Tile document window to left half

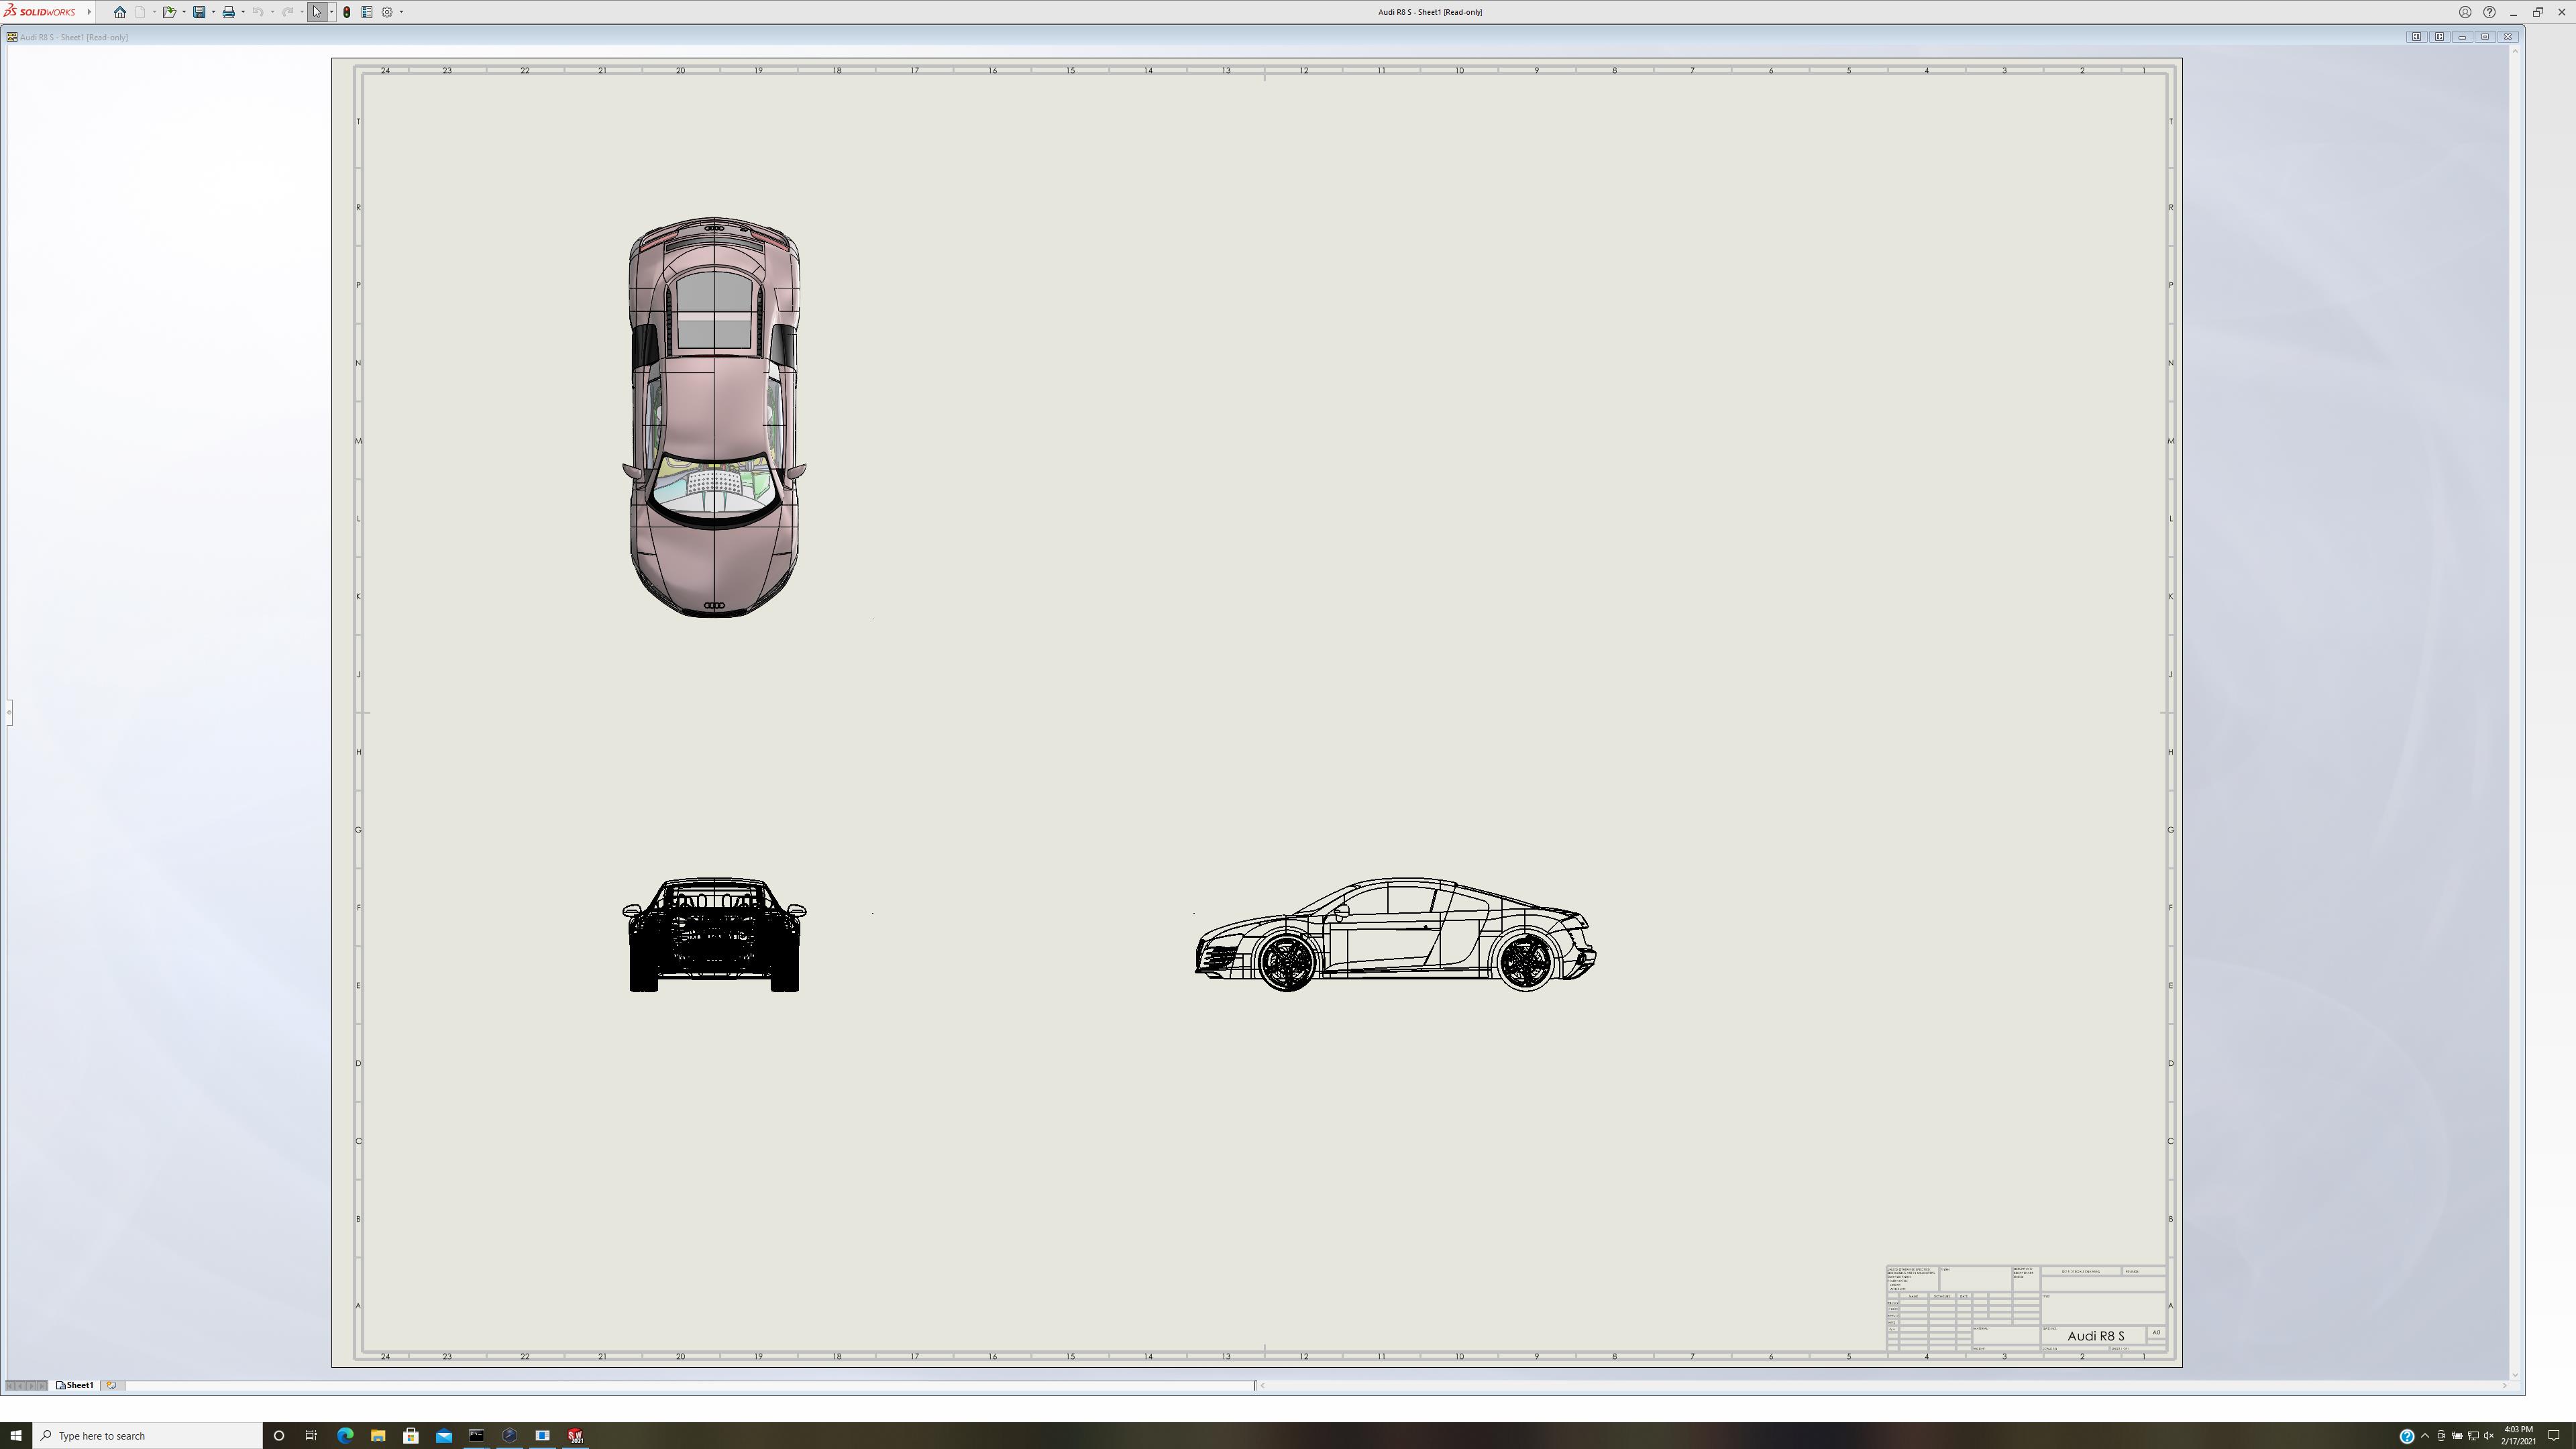2416,37
